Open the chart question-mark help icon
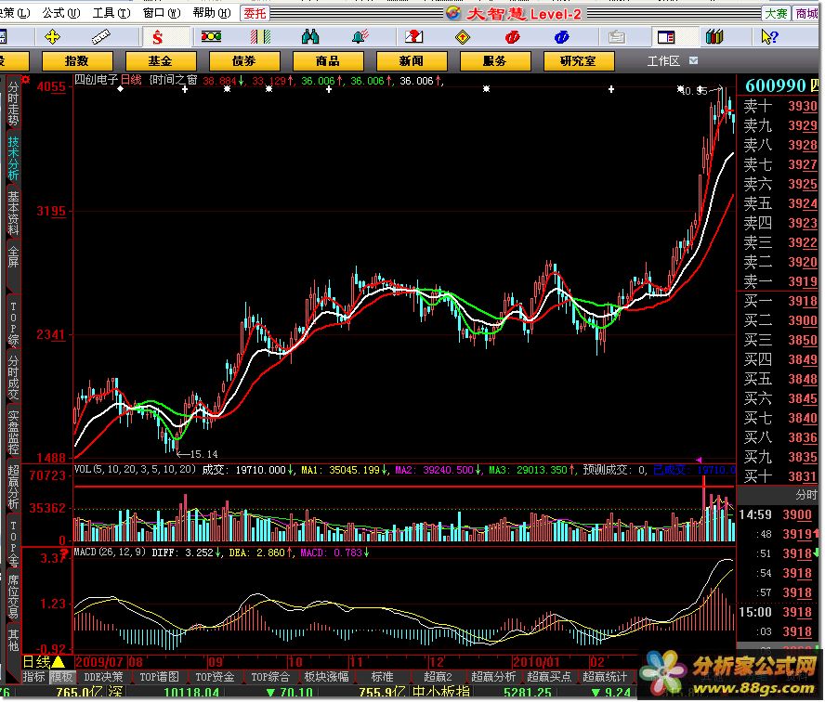The height and width of the screenshot is (702, 825). (x=414, y=37)
